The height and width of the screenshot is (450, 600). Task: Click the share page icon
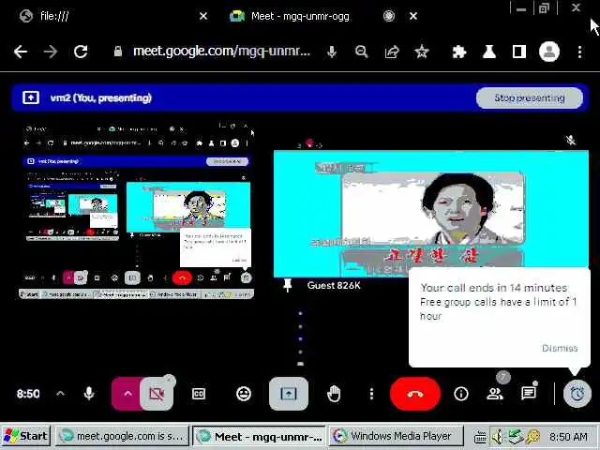click(x=392, y=52)
